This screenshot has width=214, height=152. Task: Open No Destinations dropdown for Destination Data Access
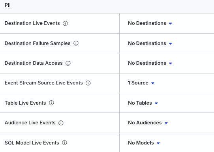[150, 63]
